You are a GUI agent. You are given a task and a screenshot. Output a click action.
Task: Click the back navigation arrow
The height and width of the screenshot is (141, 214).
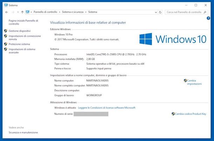pos(7,12)
